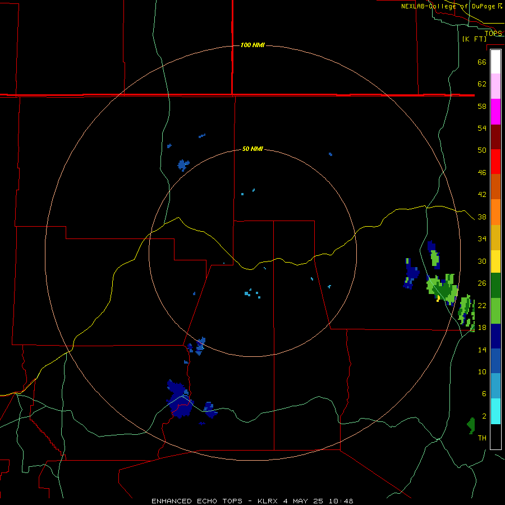Click the legend value "62"
This screenshot has width=505, height=505.
click(482, 84)
